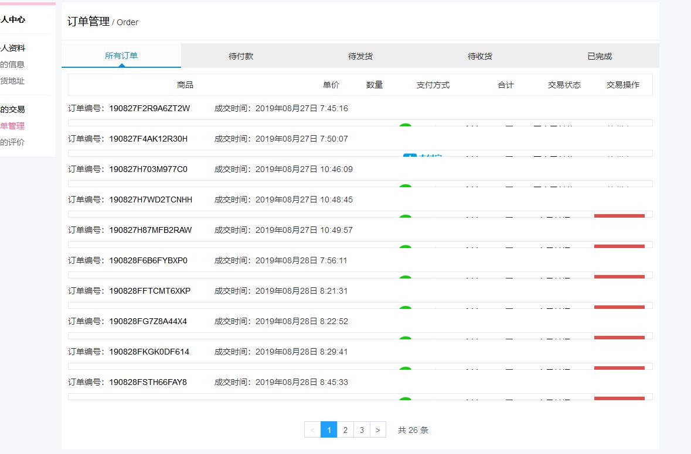Click the time 2019年08月28日 8:21:31
The image size is (691, 454).
click(301, 291)
